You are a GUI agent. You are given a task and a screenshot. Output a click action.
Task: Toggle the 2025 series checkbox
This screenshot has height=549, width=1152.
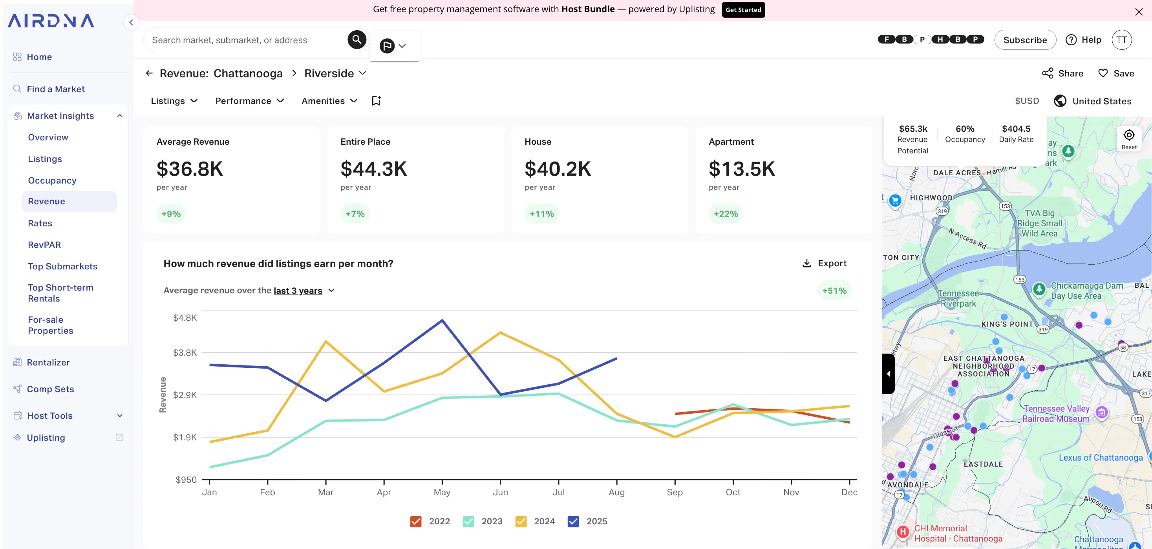(x=573, y=521)
